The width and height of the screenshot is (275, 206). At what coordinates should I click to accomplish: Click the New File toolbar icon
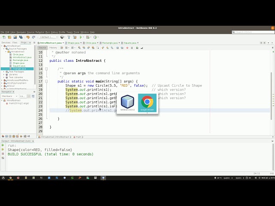tap(4, 37)
